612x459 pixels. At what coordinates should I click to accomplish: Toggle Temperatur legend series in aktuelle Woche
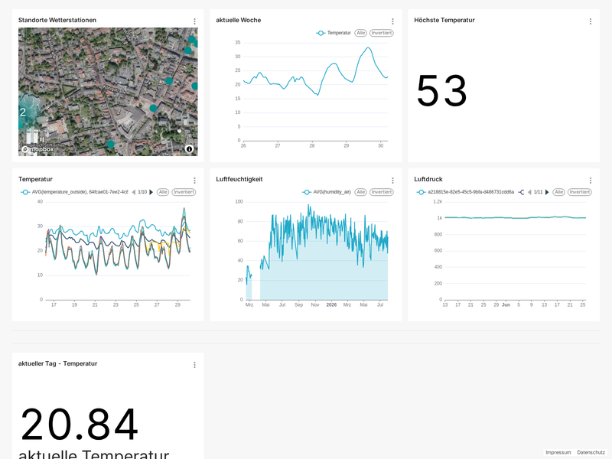pyautogui.click(x=334, y=33)
